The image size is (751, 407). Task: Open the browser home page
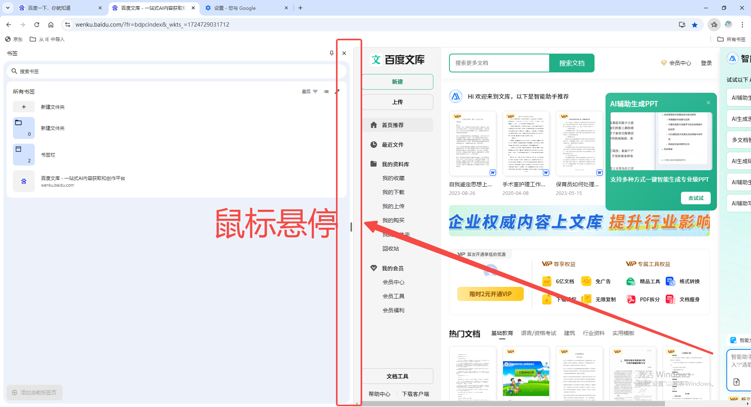51,25
